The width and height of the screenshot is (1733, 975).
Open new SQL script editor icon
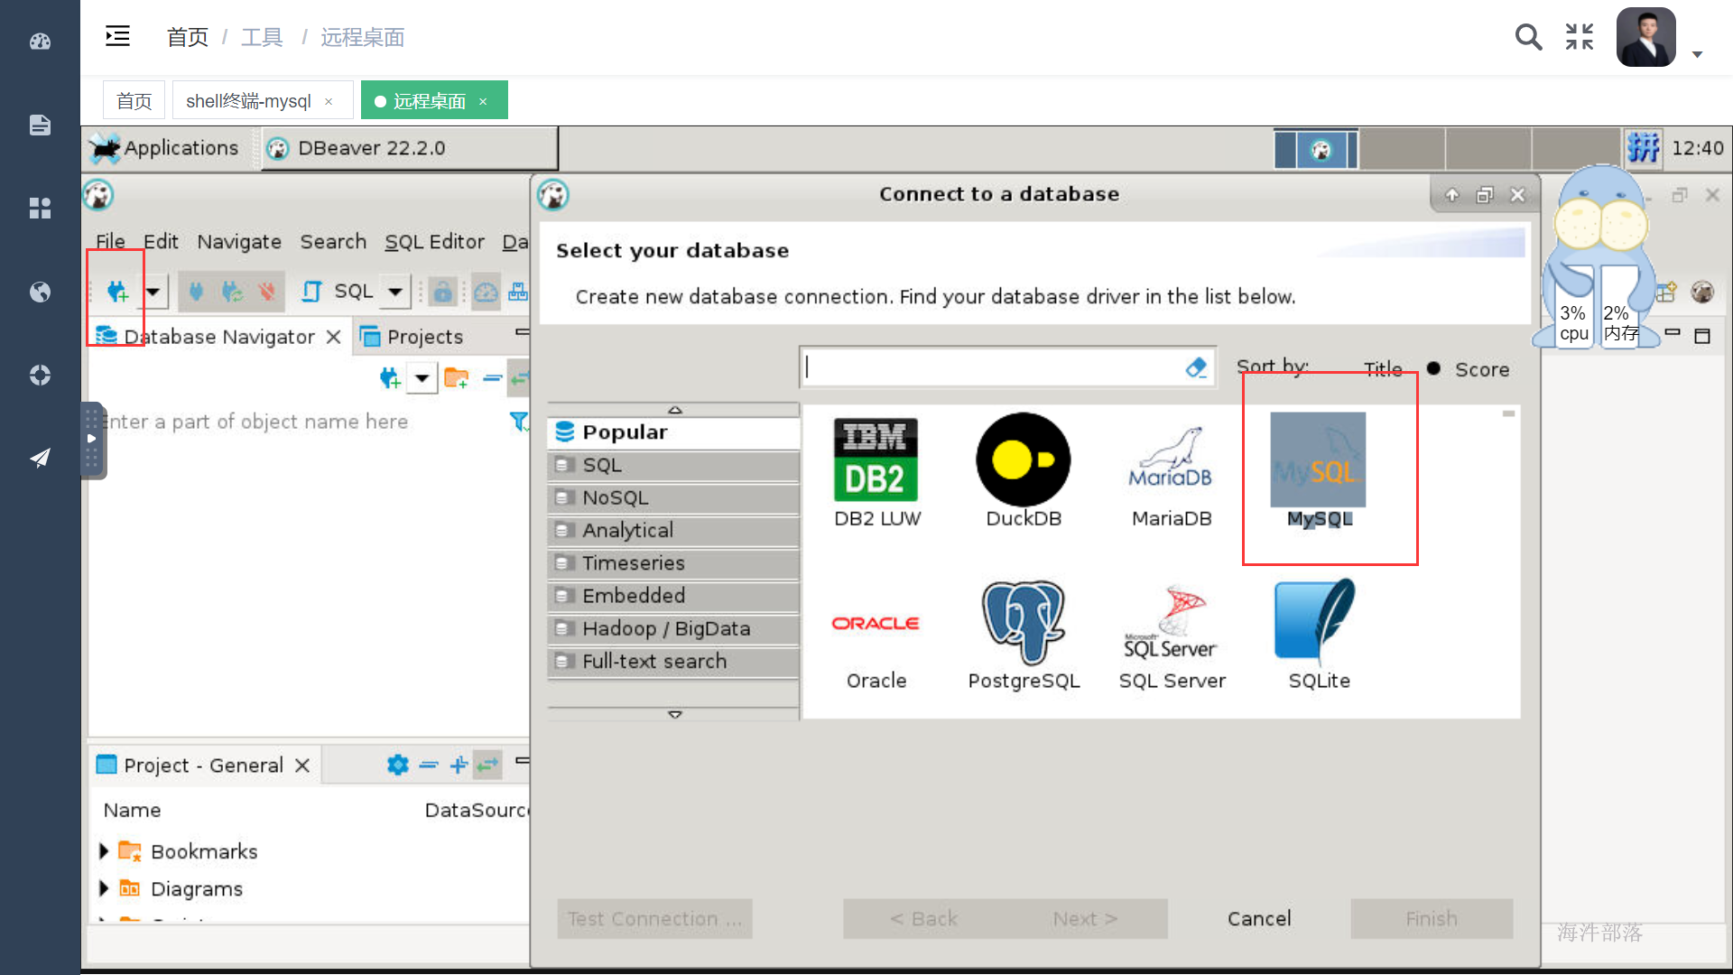[x=311, y=292]
